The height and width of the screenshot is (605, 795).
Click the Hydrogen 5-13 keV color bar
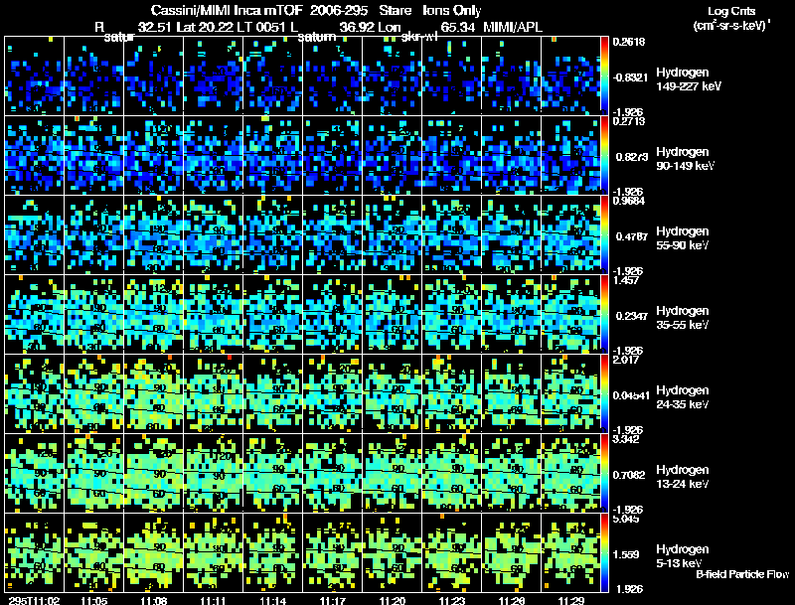point(604,553)
